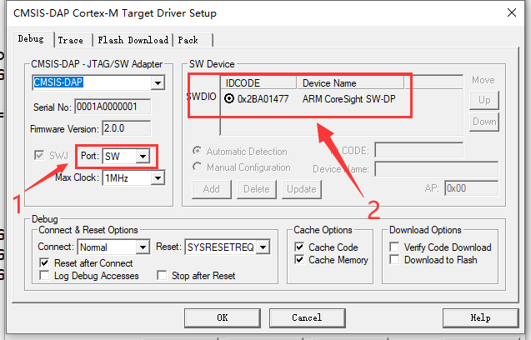Toggle the SWJ checkbox
Screen dimensions: 531x340
coord(39,156)
